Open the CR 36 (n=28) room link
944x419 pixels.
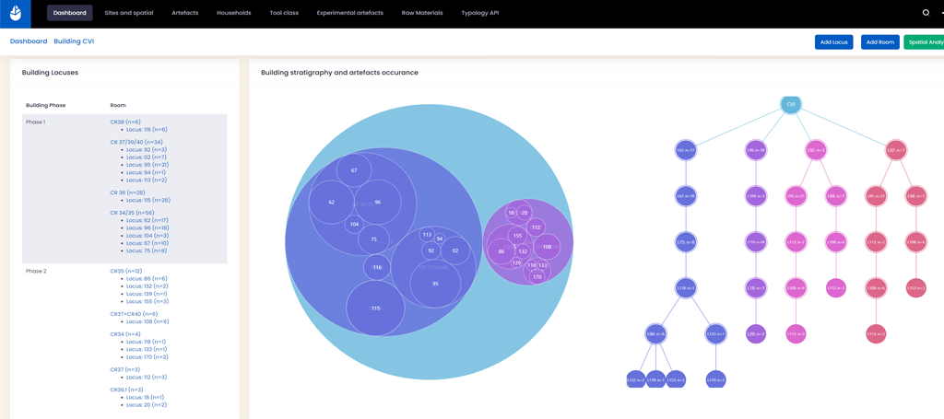128,192
